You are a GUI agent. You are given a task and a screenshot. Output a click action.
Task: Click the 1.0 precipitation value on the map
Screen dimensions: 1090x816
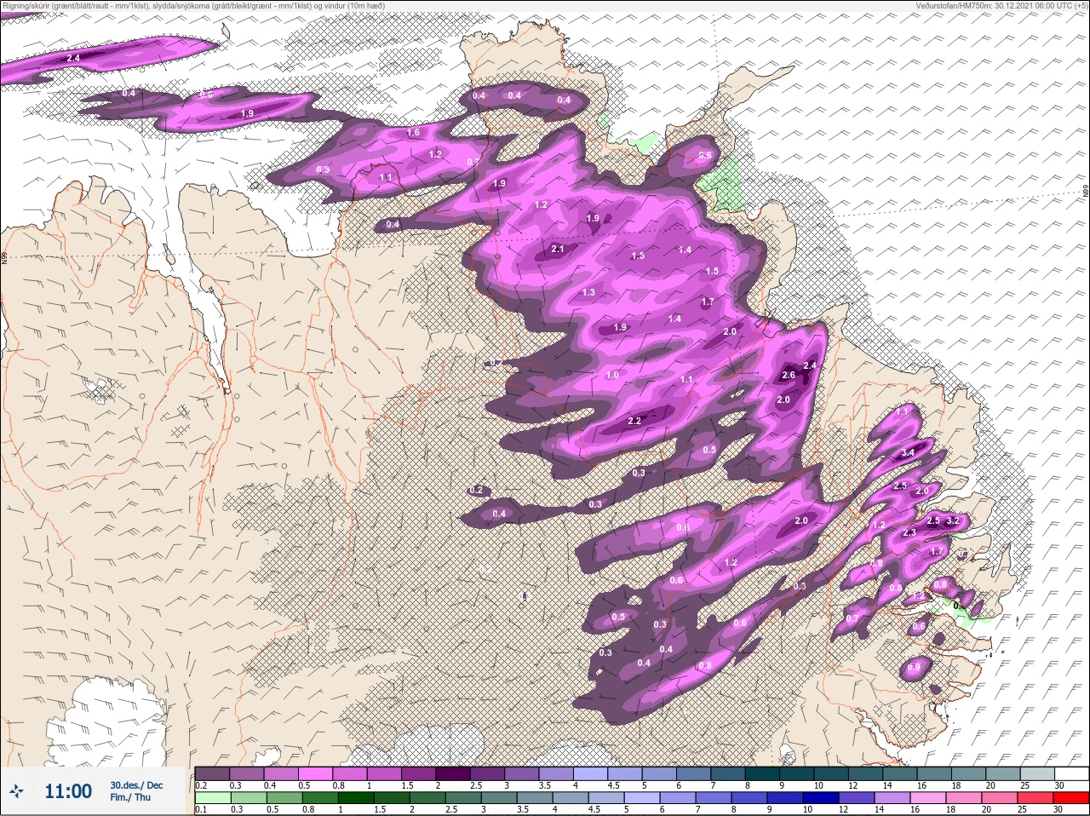(612, 376)
